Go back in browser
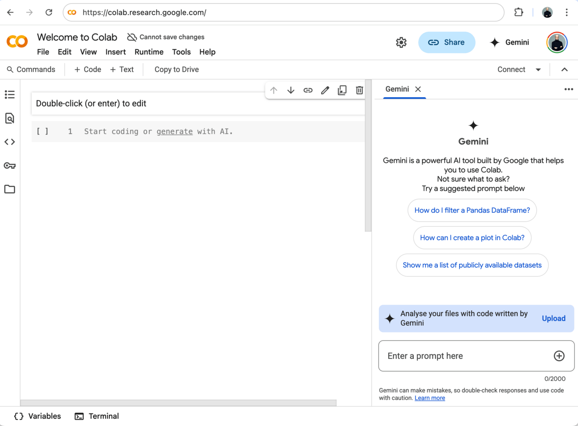 10,13
